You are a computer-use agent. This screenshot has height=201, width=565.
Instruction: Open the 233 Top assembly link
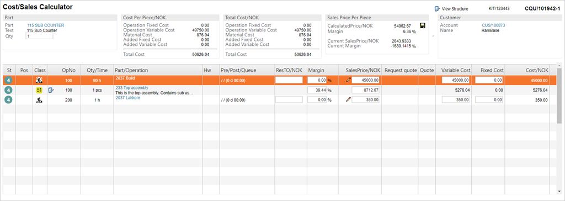[132, 88]
